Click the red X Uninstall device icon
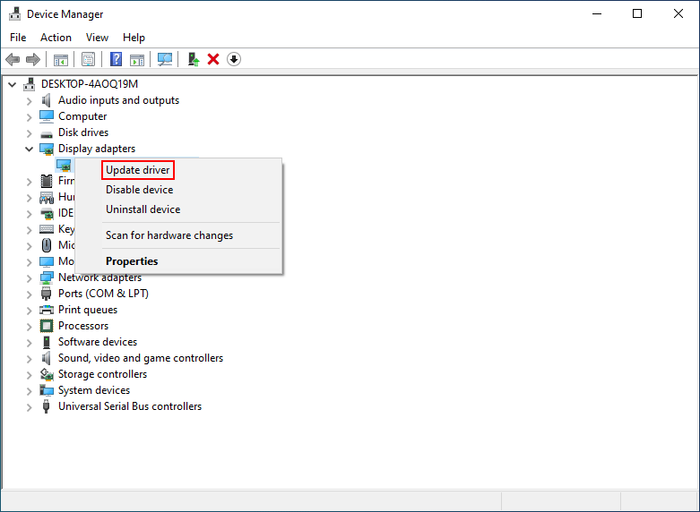The width and height of the screenshot is (700, 512). click(213, 59)
